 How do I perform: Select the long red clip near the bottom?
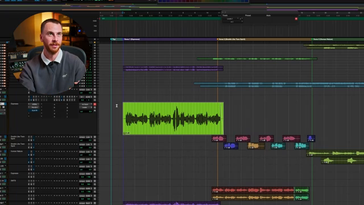[253, 190]
